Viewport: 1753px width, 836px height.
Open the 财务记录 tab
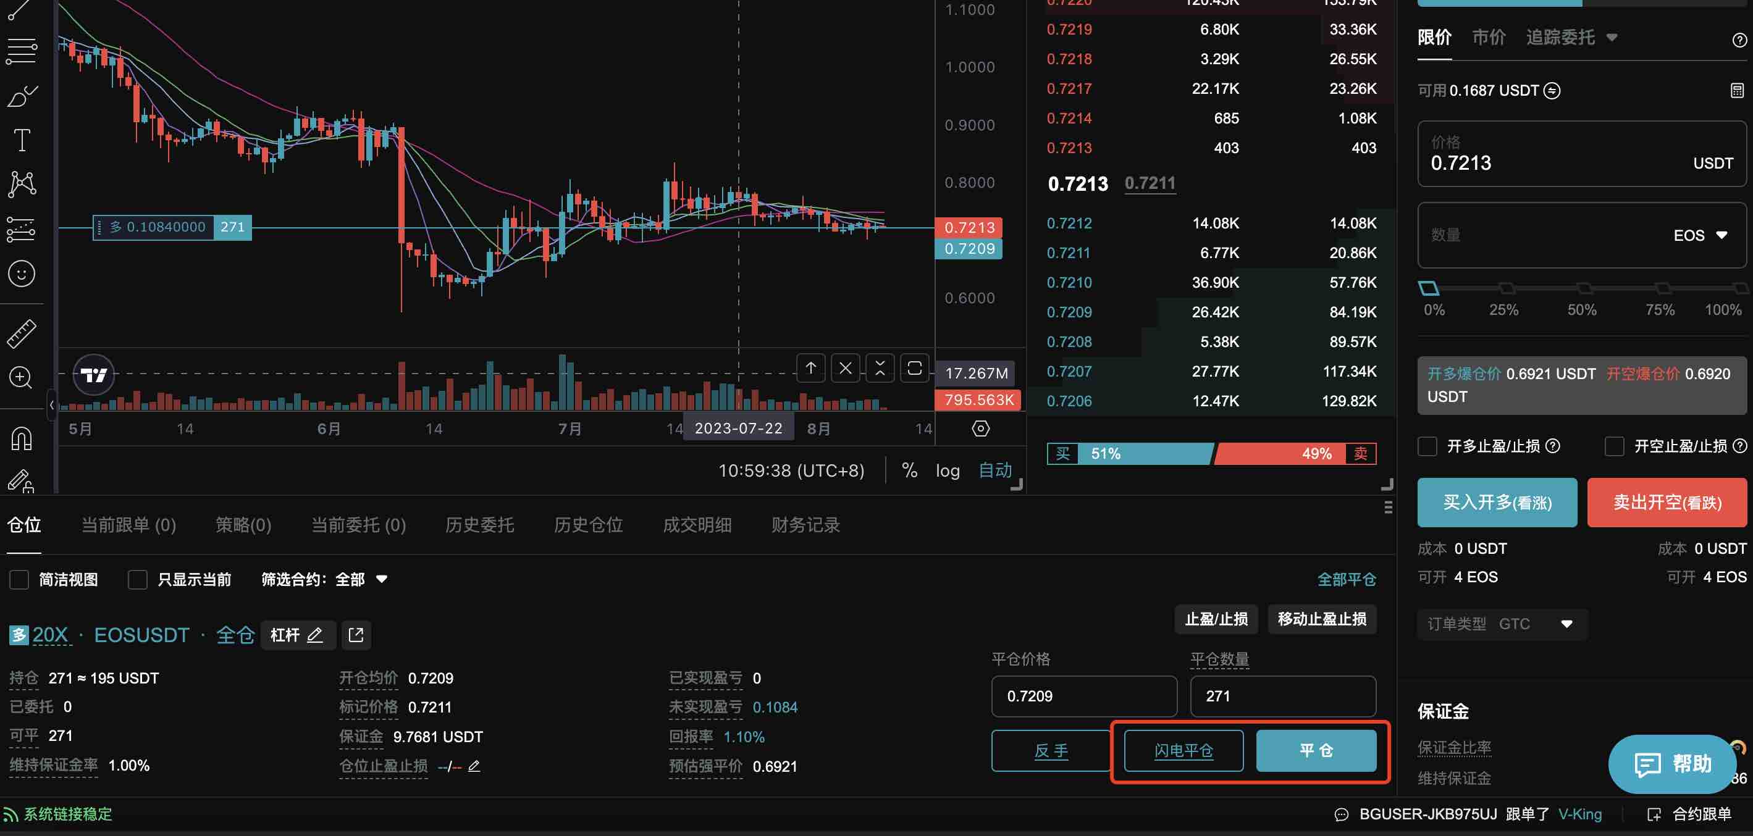(807, 525)
